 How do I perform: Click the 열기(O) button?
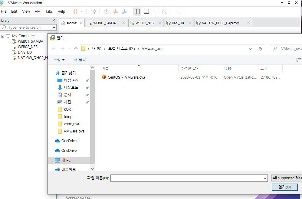284,187
